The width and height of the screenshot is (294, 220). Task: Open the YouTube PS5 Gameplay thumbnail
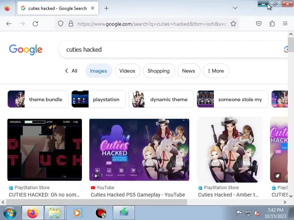click(x=139, y=150)
